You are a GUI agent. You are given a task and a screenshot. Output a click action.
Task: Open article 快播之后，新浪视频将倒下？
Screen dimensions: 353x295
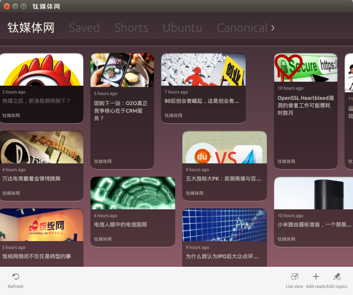point(36,101)
